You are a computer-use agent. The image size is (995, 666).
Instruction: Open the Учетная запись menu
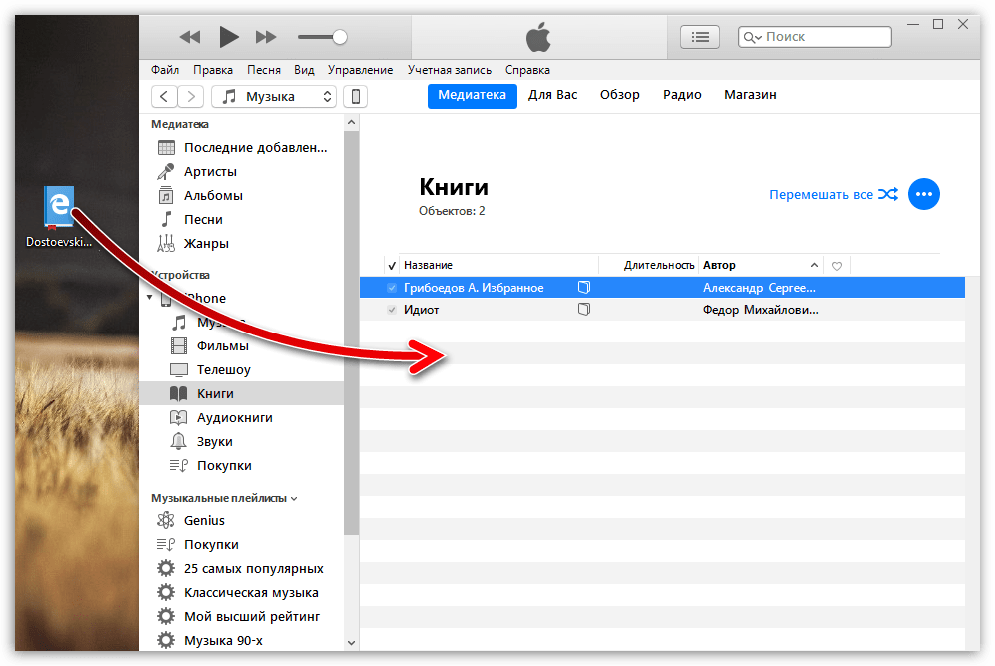point(450,70)
